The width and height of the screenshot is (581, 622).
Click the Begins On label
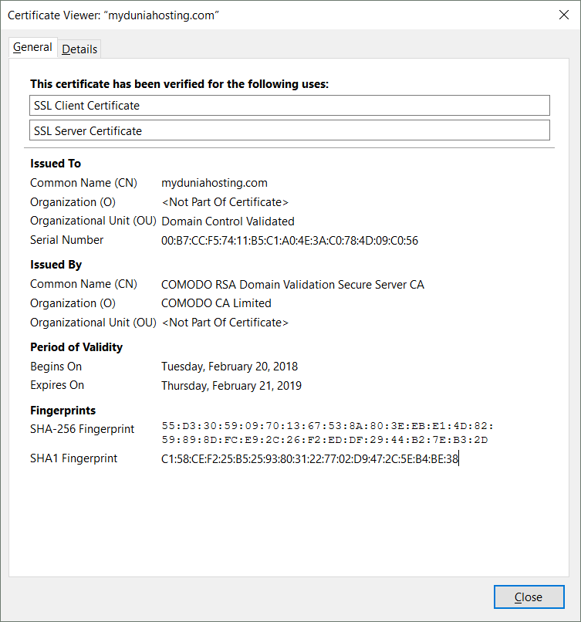[56, 367]
